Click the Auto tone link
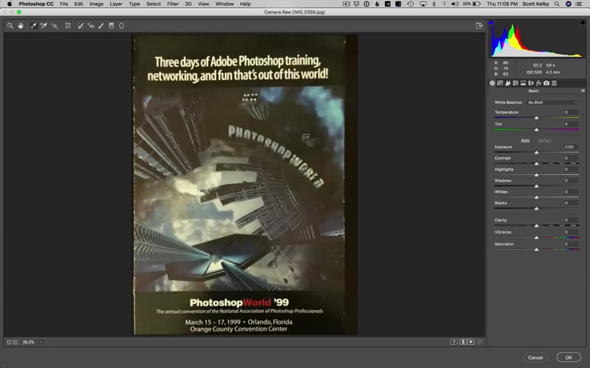The image size is (590, 368). click(525, 140)
